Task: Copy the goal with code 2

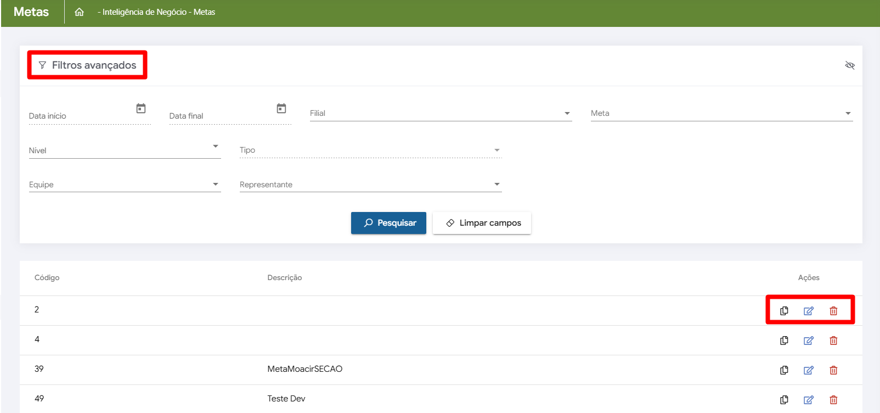Action: [784, 311]
